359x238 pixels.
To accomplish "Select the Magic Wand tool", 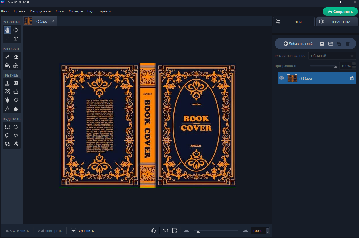I will tap(16, 144).
